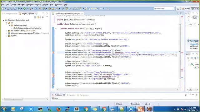The image size is (200, 112).
Task: Click the vertical scrollbar of the editor
Action: (180, 52)
